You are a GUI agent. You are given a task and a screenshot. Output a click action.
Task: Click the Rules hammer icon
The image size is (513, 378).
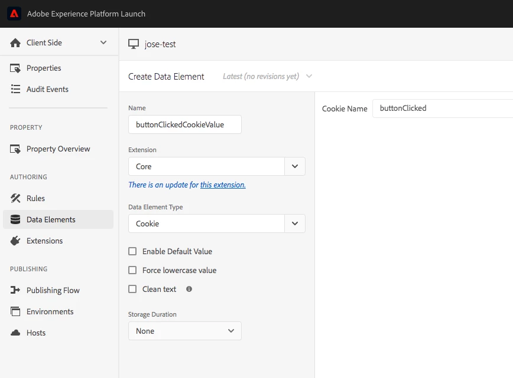click(15, 199)
